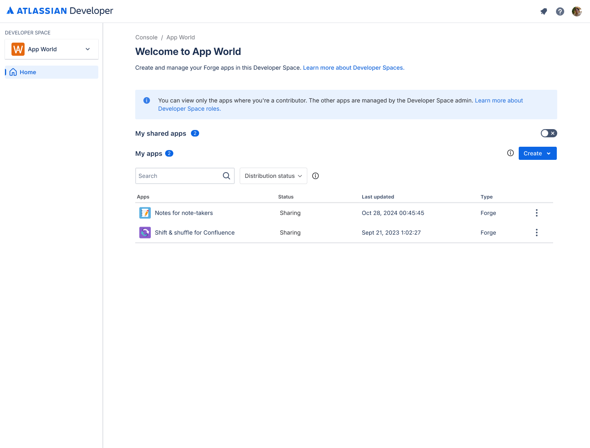Open the help question mark icon
Image resolution: width=590 pixels, height=448 pixels.
coord(560,11)
